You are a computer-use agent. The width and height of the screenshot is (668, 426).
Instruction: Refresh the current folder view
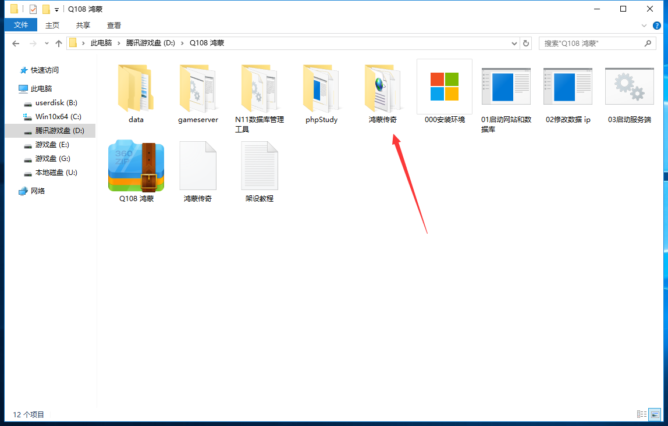pyautogui.click(x=526, y=44)
